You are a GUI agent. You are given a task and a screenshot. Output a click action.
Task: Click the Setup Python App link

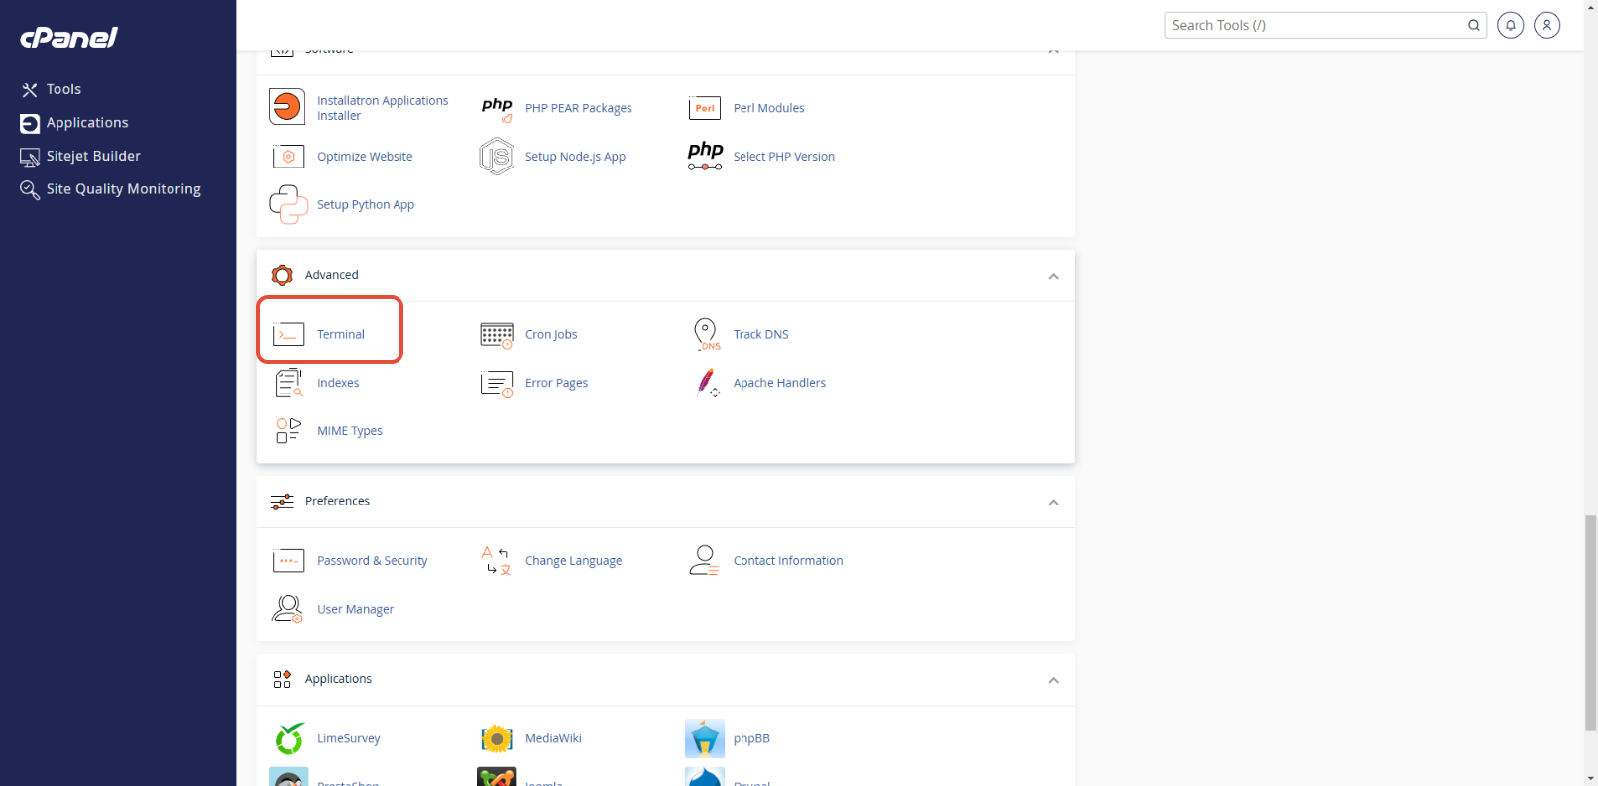(x=366, y=205)
